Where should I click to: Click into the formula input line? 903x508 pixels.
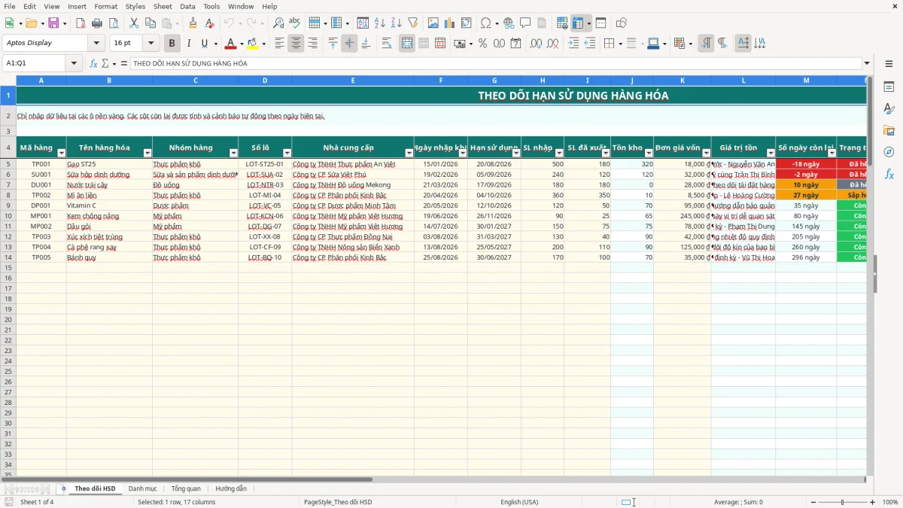(497, 63)
